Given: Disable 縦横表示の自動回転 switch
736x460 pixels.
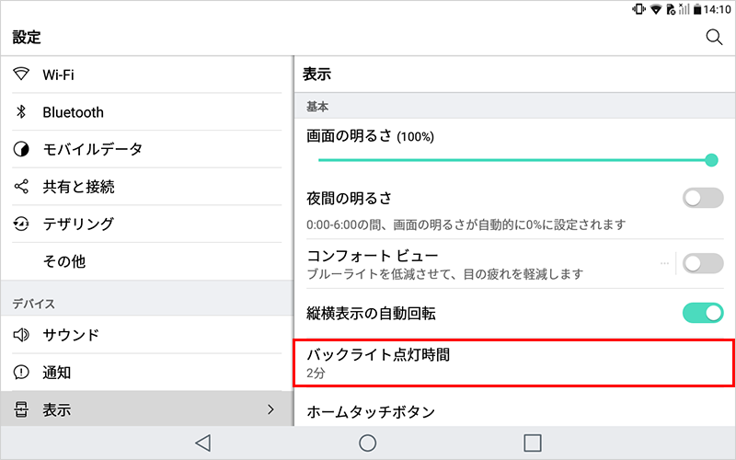Looking at the screenshot, I should [703, 313].
